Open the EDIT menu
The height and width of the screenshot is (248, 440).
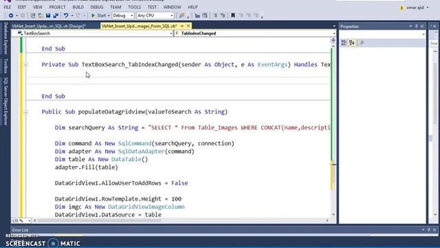pyautogui.click(x=21, y=7)
